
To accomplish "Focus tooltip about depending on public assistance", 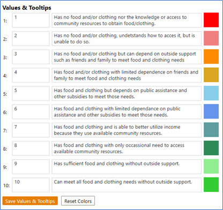I will (127, 93).
